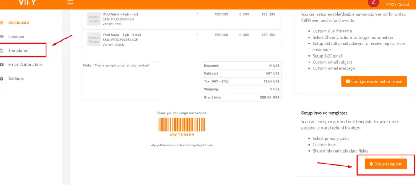
Task: Open the Dashboard sidebar item
Action: coord(18,23)
